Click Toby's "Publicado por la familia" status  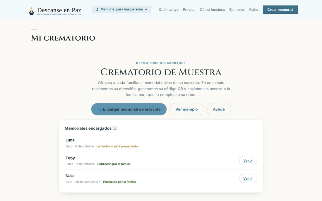[114, 164]
